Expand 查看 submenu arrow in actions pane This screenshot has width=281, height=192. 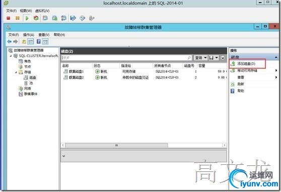pyautogui.click(x=276, y=77)
